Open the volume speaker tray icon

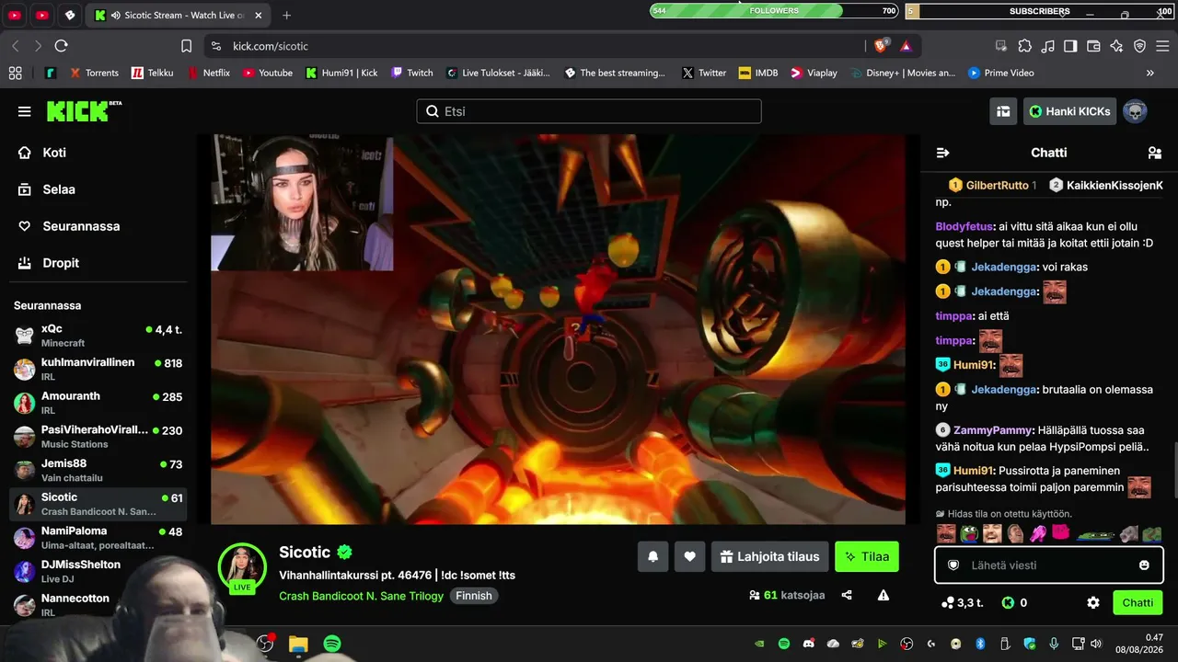coord(1095,644)
